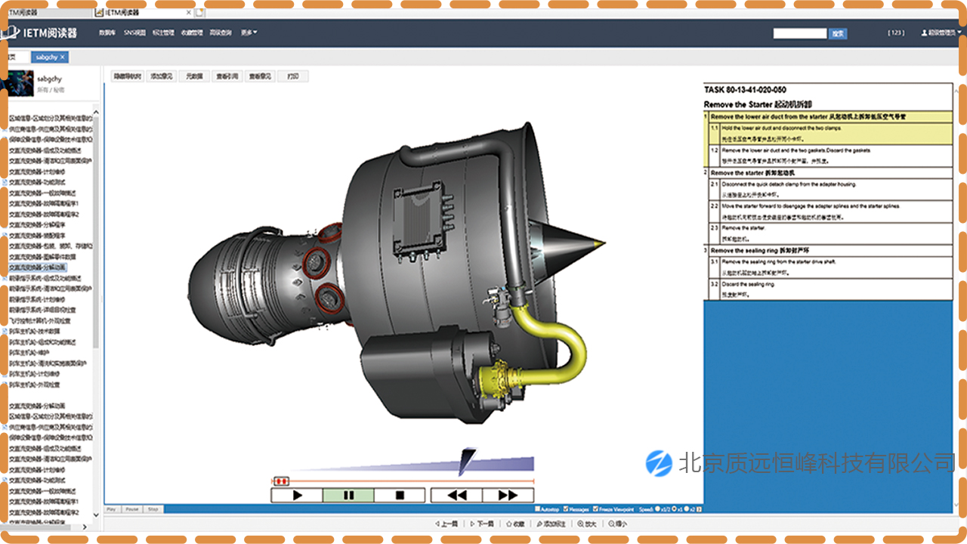Click the small help icon after speed options

click(x=700, y=509)
